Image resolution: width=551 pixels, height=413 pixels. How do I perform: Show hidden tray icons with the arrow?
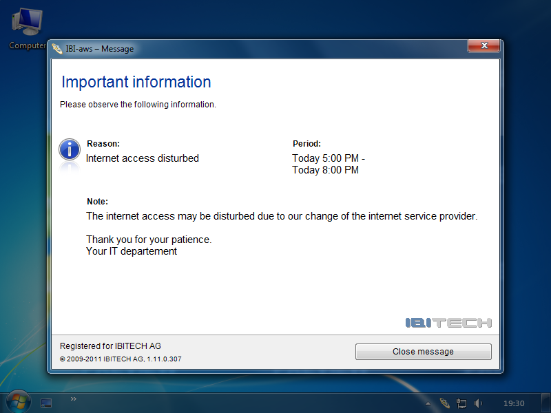tap(428, 403)
